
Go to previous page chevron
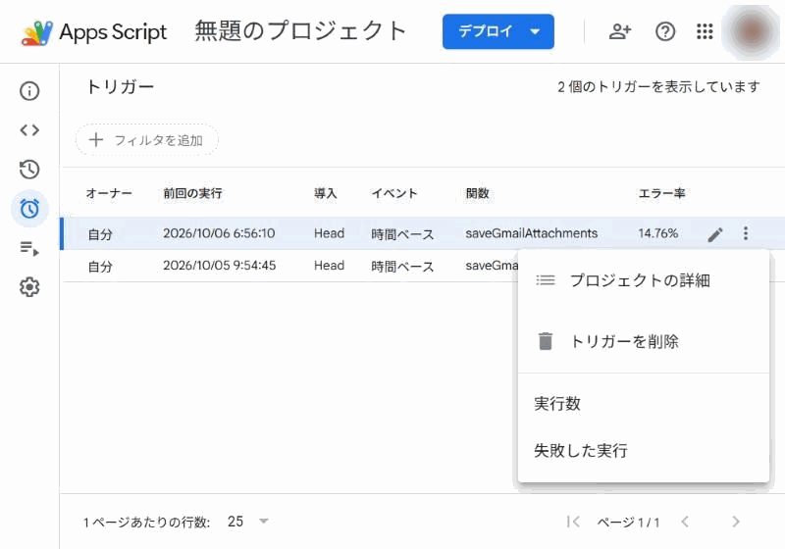(685, 522)
